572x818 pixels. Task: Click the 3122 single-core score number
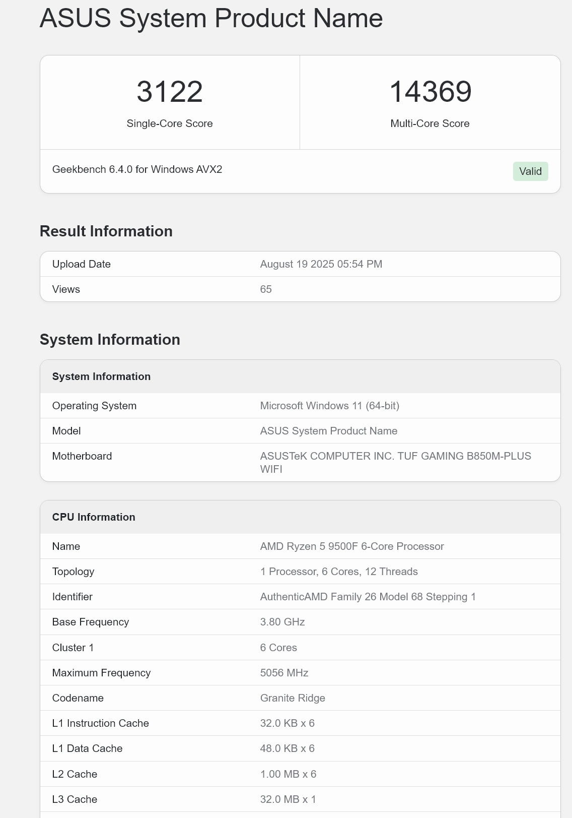point(170,92)
